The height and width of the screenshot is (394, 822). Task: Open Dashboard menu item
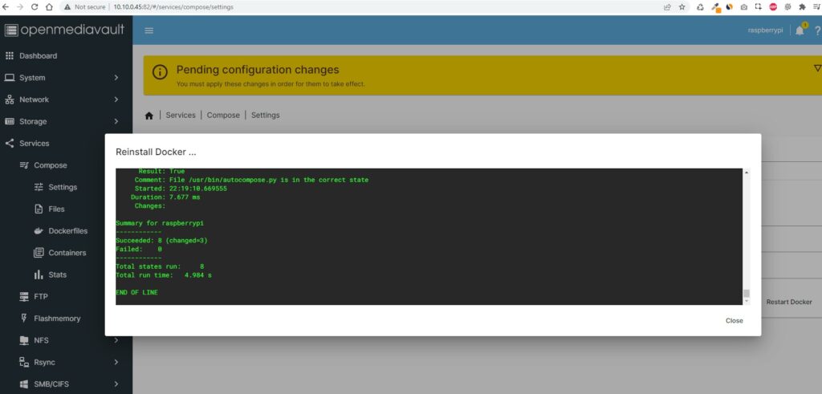[x=39, y=55]
